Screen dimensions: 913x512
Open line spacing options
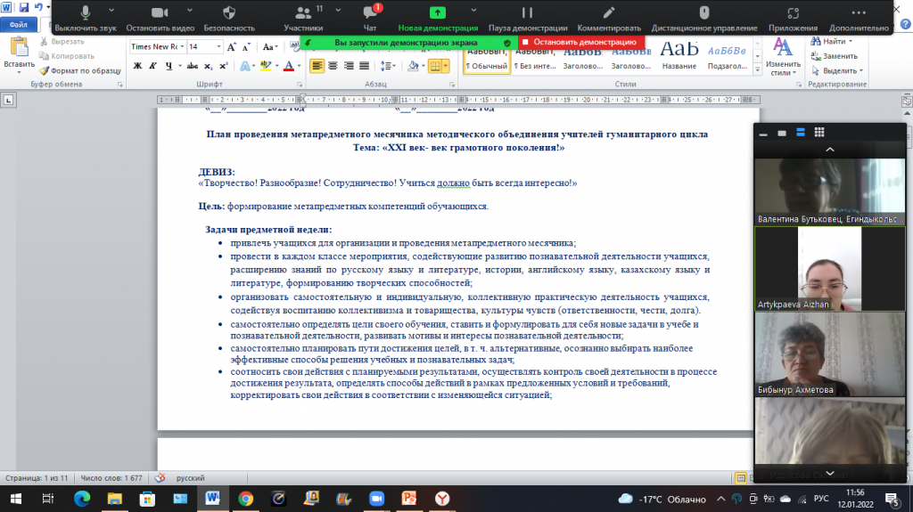[x=387, y=66]
